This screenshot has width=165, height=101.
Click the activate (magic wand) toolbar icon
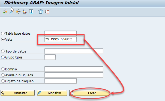(11, 11)
